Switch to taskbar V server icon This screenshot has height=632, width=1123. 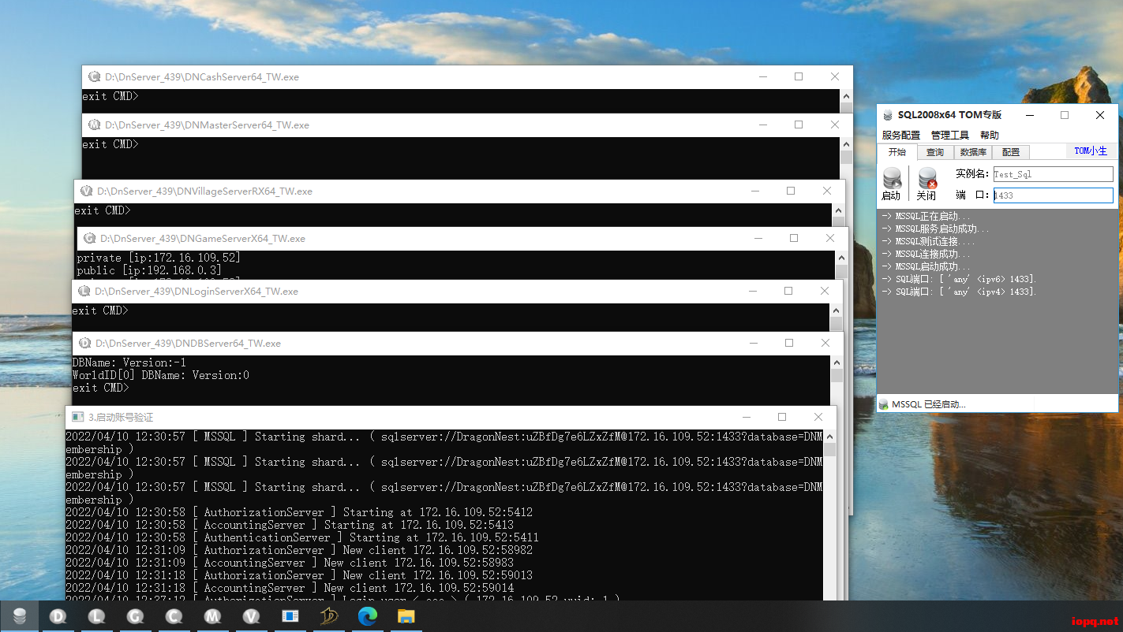(251, 616)
